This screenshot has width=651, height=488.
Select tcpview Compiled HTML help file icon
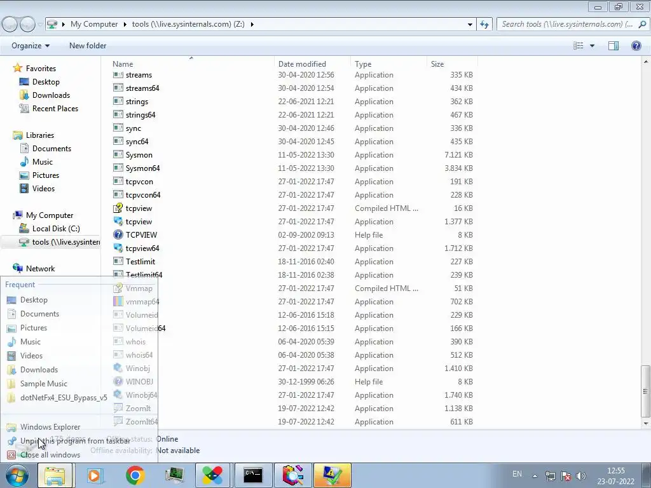pos(118,208)
